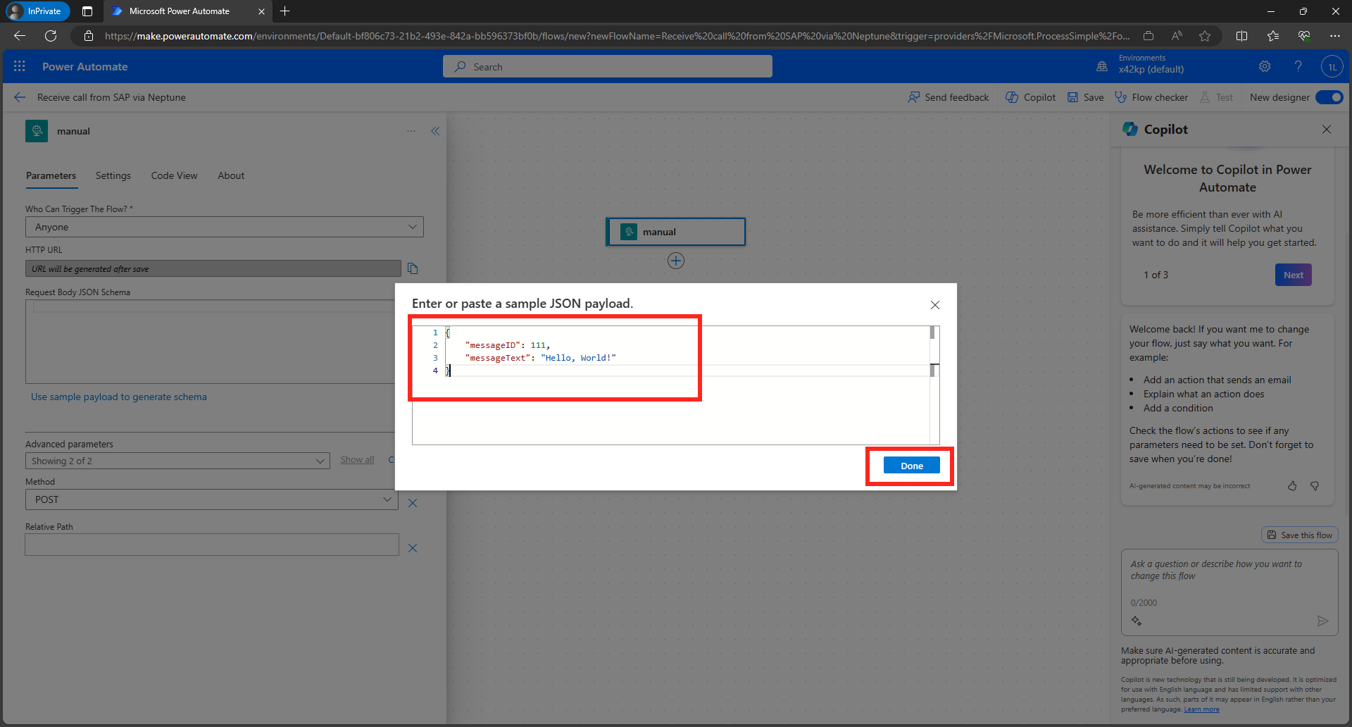Go back in the browser
1352x727 pixels.
20,36
